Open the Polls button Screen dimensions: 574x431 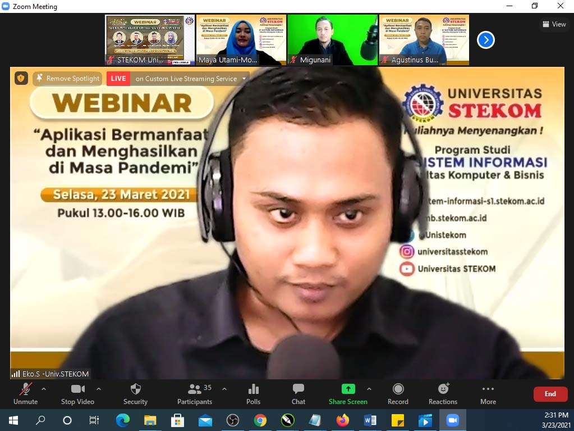point(253,394)
